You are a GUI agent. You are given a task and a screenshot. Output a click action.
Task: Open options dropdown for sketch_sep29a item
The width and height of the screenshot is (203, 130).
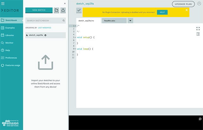[x=45, y=35]
